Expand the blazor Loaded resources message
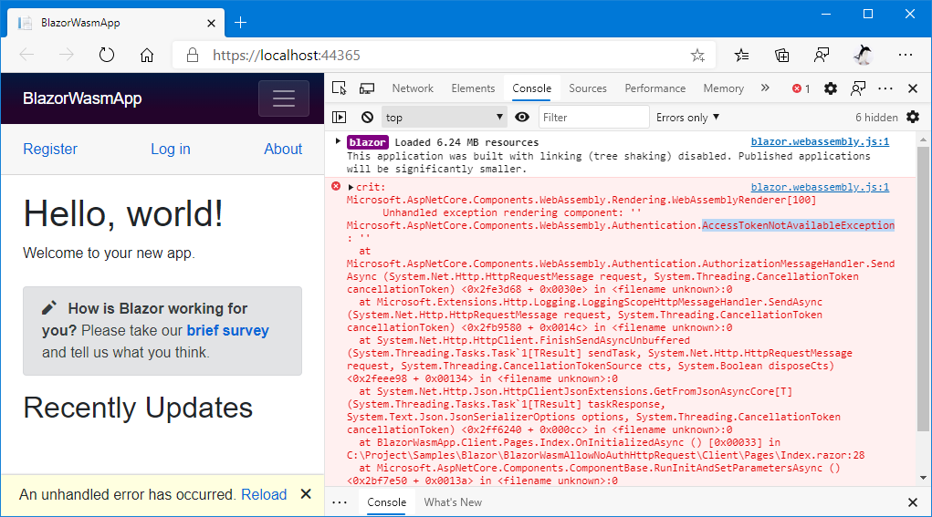 tap(338, 141)
